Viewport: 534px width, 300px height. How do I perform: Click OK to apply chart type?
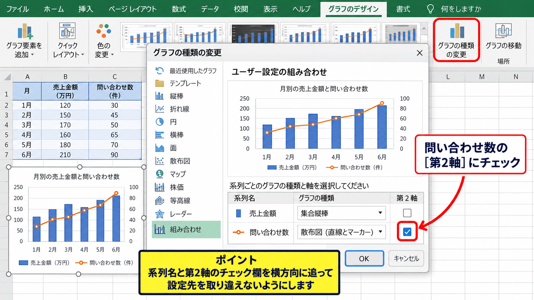click(364, 259)
